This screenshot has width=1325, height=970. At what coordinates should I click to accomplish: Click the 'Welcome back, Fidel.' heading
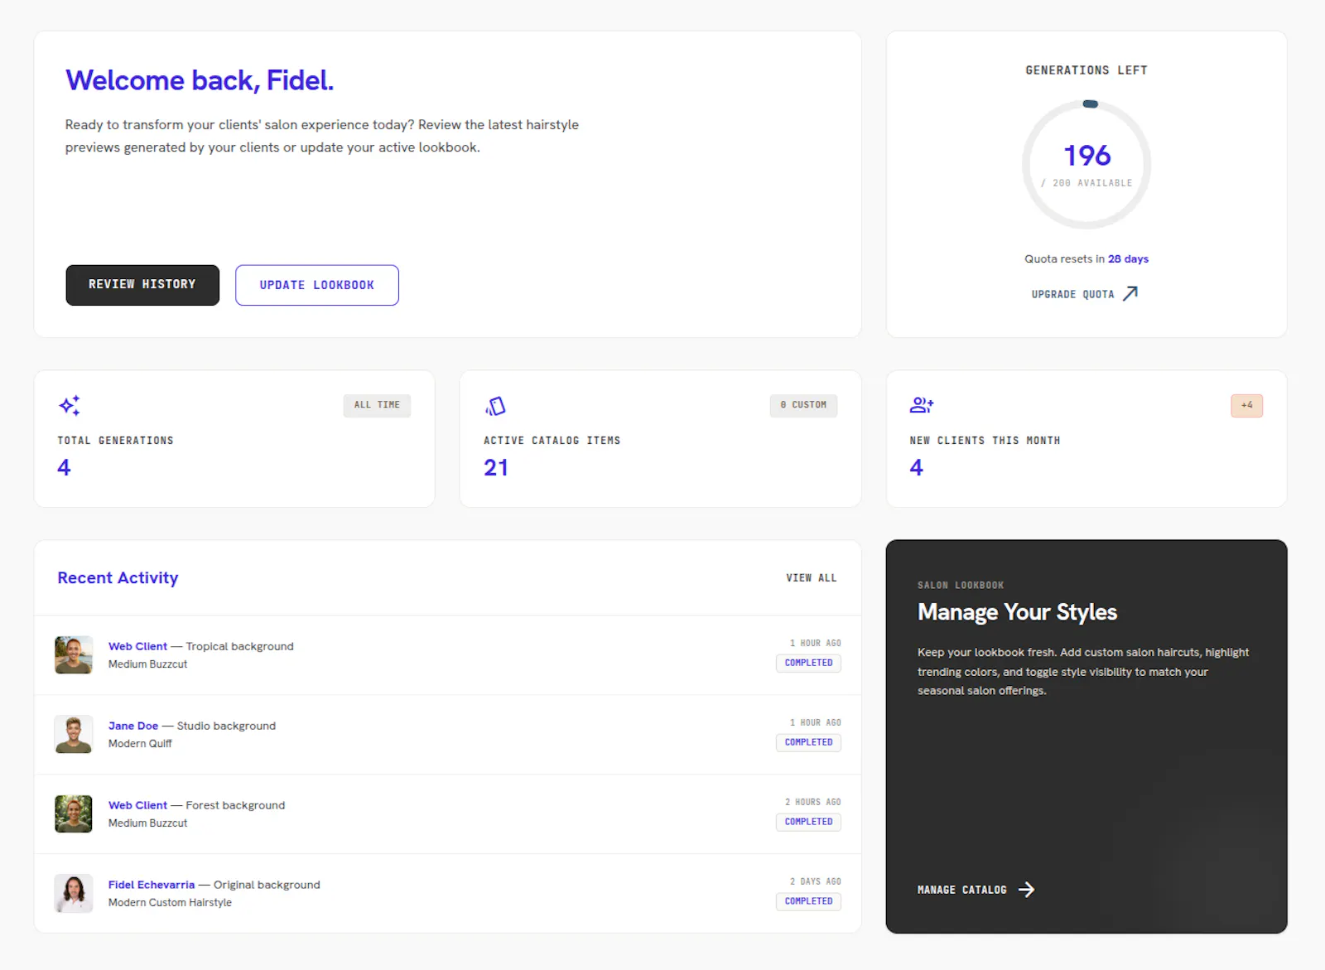(x=200, y=80)
